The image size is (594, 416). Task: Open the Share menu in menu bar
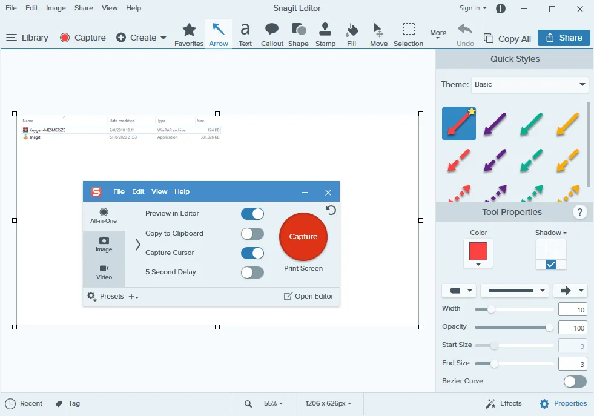[84, 8]
